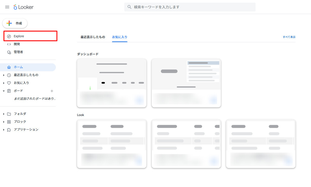Viewport: 311px width, 187px height.
Task: Open the last Look thumbnail card
Action: tap(261, 144)
